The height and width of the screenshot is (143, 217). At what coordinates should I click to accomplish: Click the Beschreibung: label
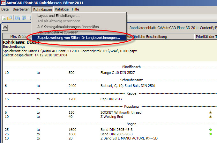point(14,46)
